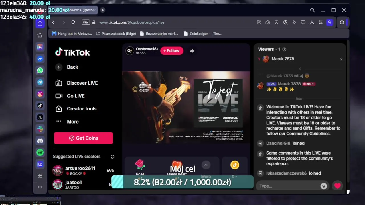Open Slack in the sidebar
This screenshot has width=365, height=205.
(40, 129)
